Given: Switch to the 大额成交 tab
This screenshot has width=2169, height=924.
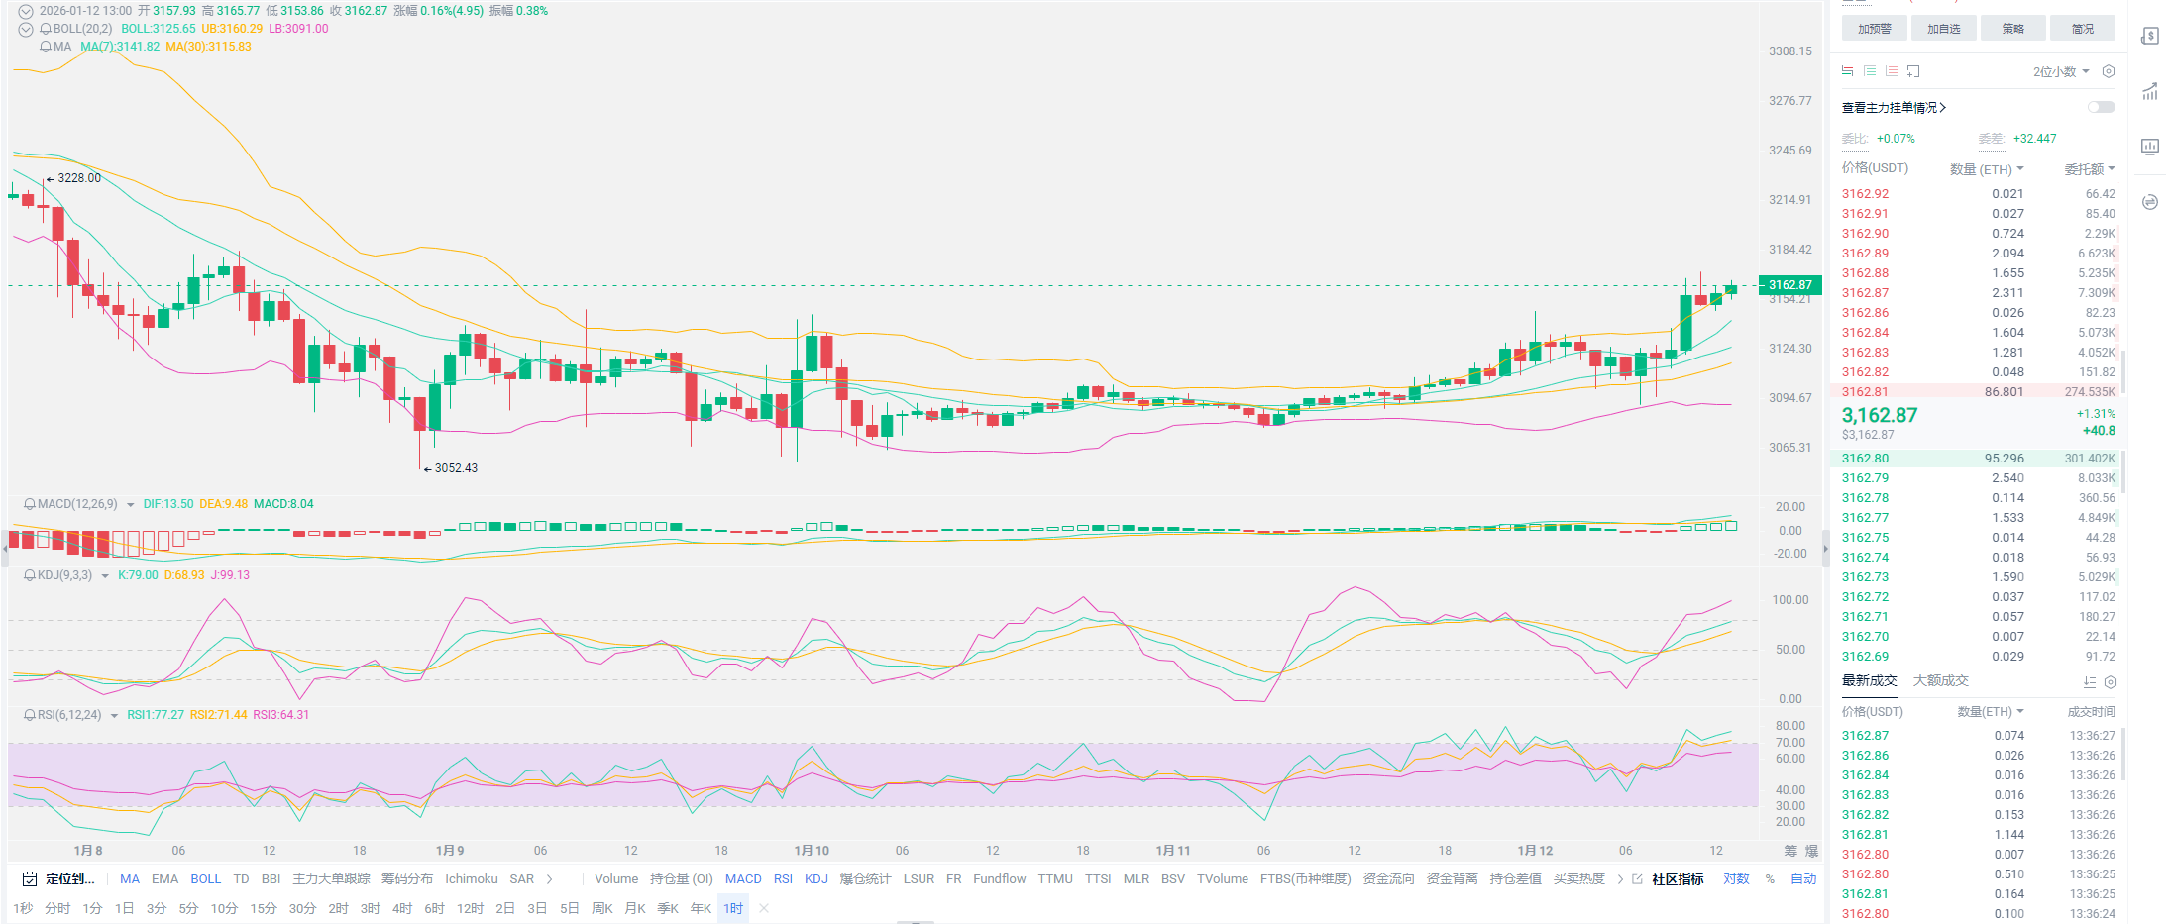Looking at the screenshot, I should (x=1940, y=681).
